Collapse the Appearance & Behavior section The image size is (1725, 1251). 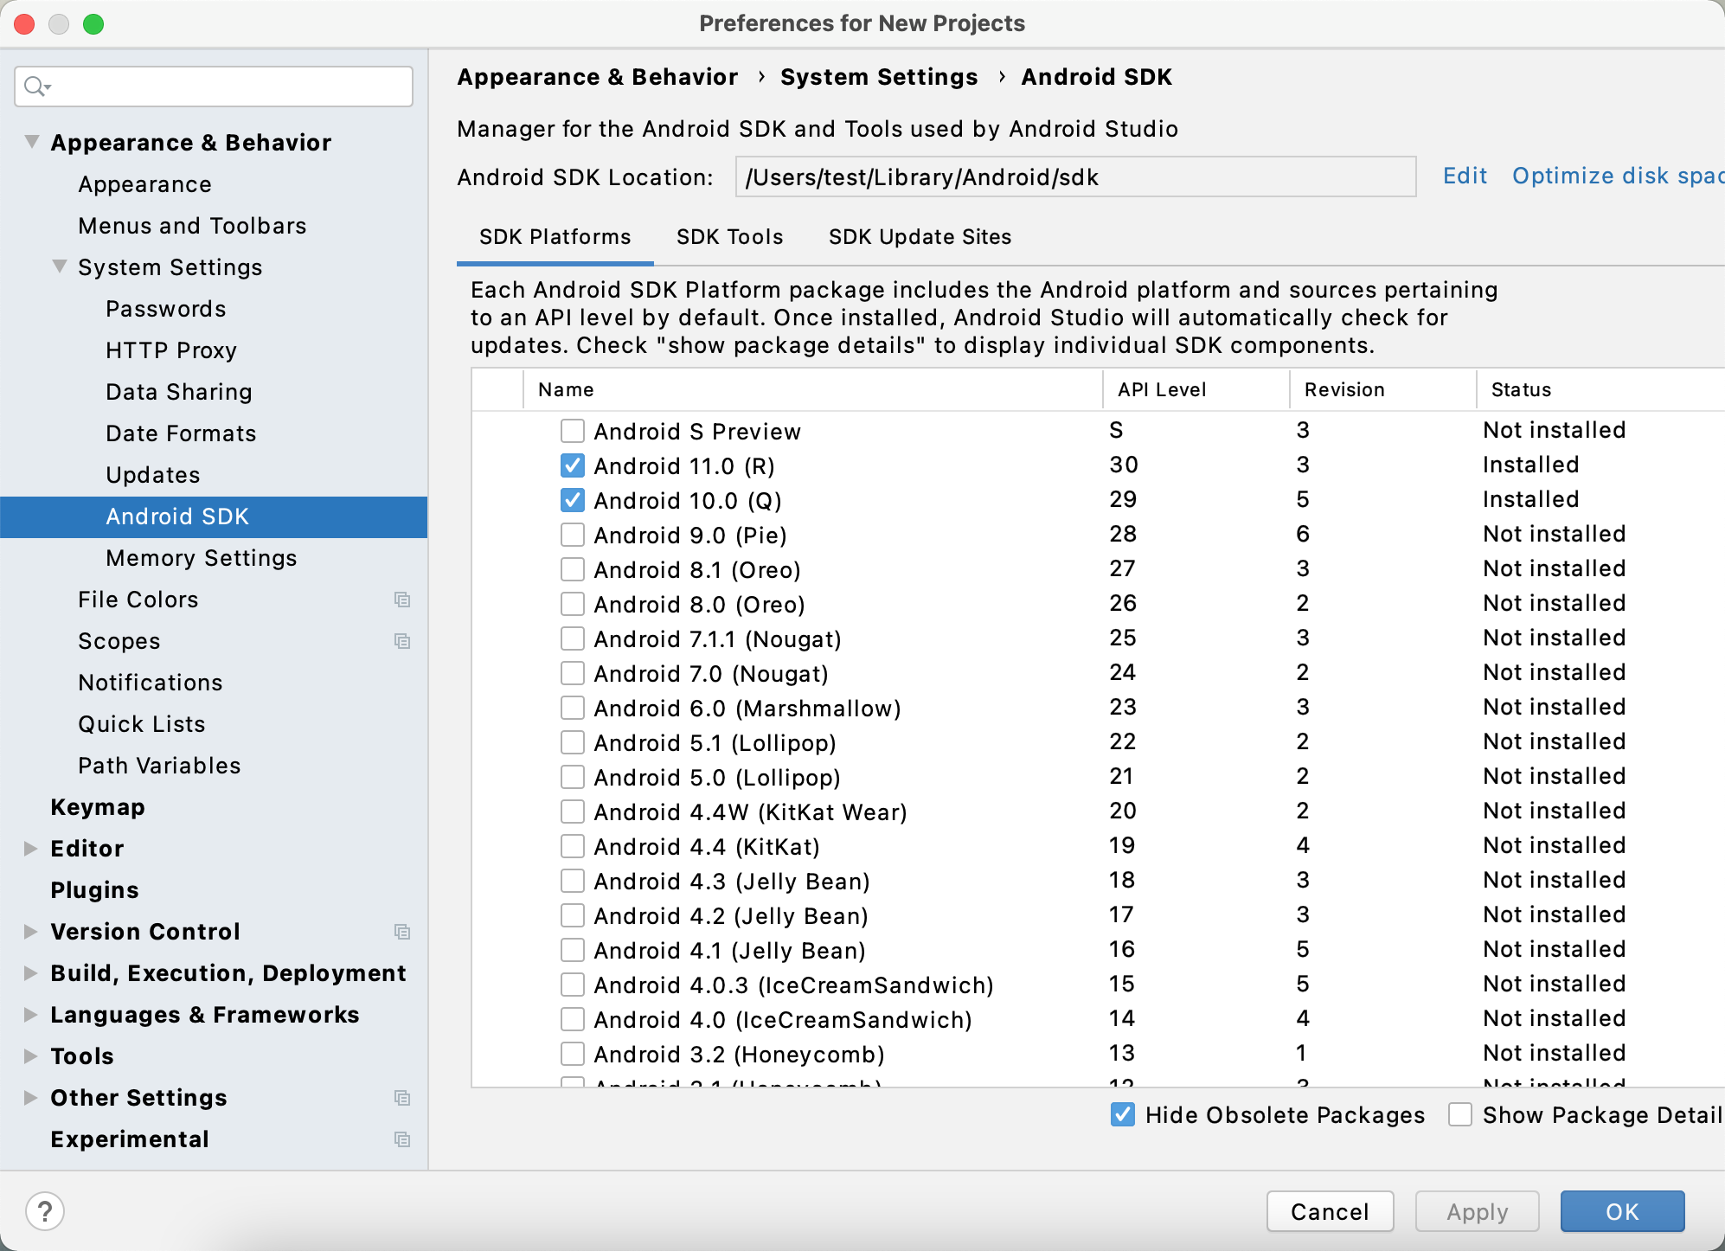pyautogui.click(x=31, y=141)
